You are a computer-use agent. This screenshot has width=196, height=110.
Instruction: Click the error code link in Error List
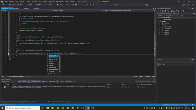click(x=8, y=87)
